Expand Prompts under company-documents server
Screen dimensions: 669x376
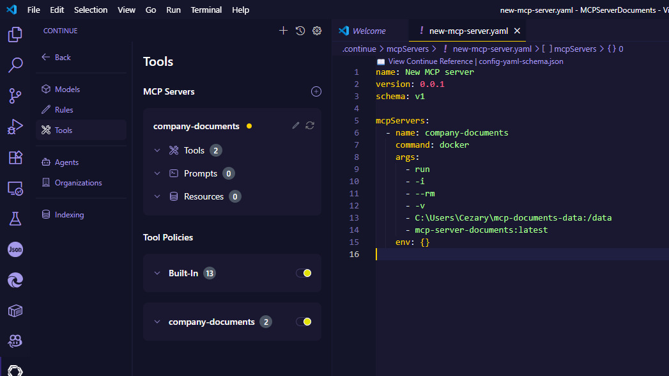pyautogui.click(x=157, y=173)
